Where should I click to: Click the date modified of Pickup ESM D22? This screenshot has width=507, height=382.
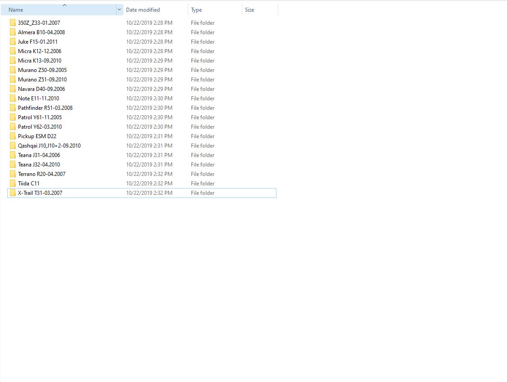click(149, 136)
